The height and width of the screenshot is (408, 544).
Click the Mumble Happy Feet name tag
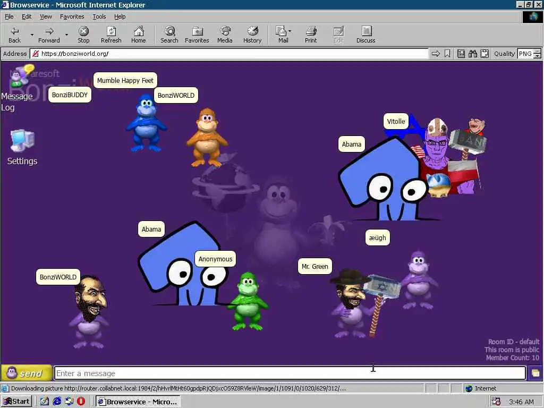tap(125, 81)
